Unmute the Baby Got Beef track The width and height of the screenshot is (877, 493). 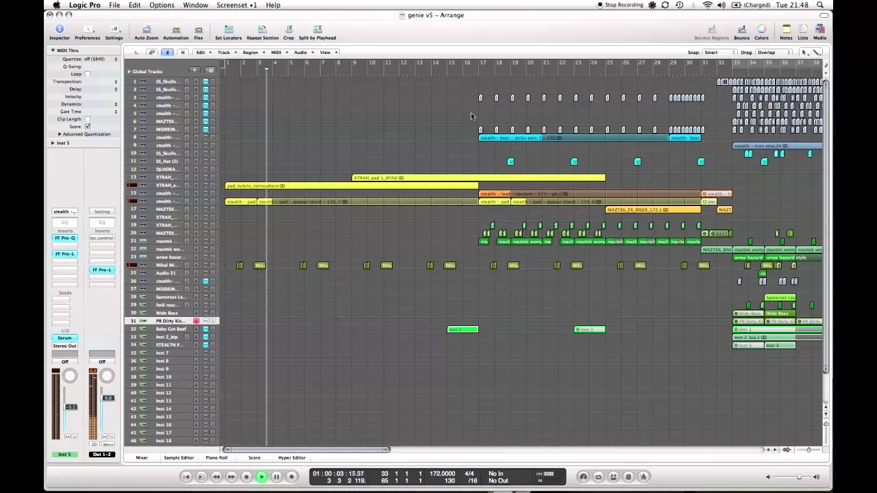point(205,329)
